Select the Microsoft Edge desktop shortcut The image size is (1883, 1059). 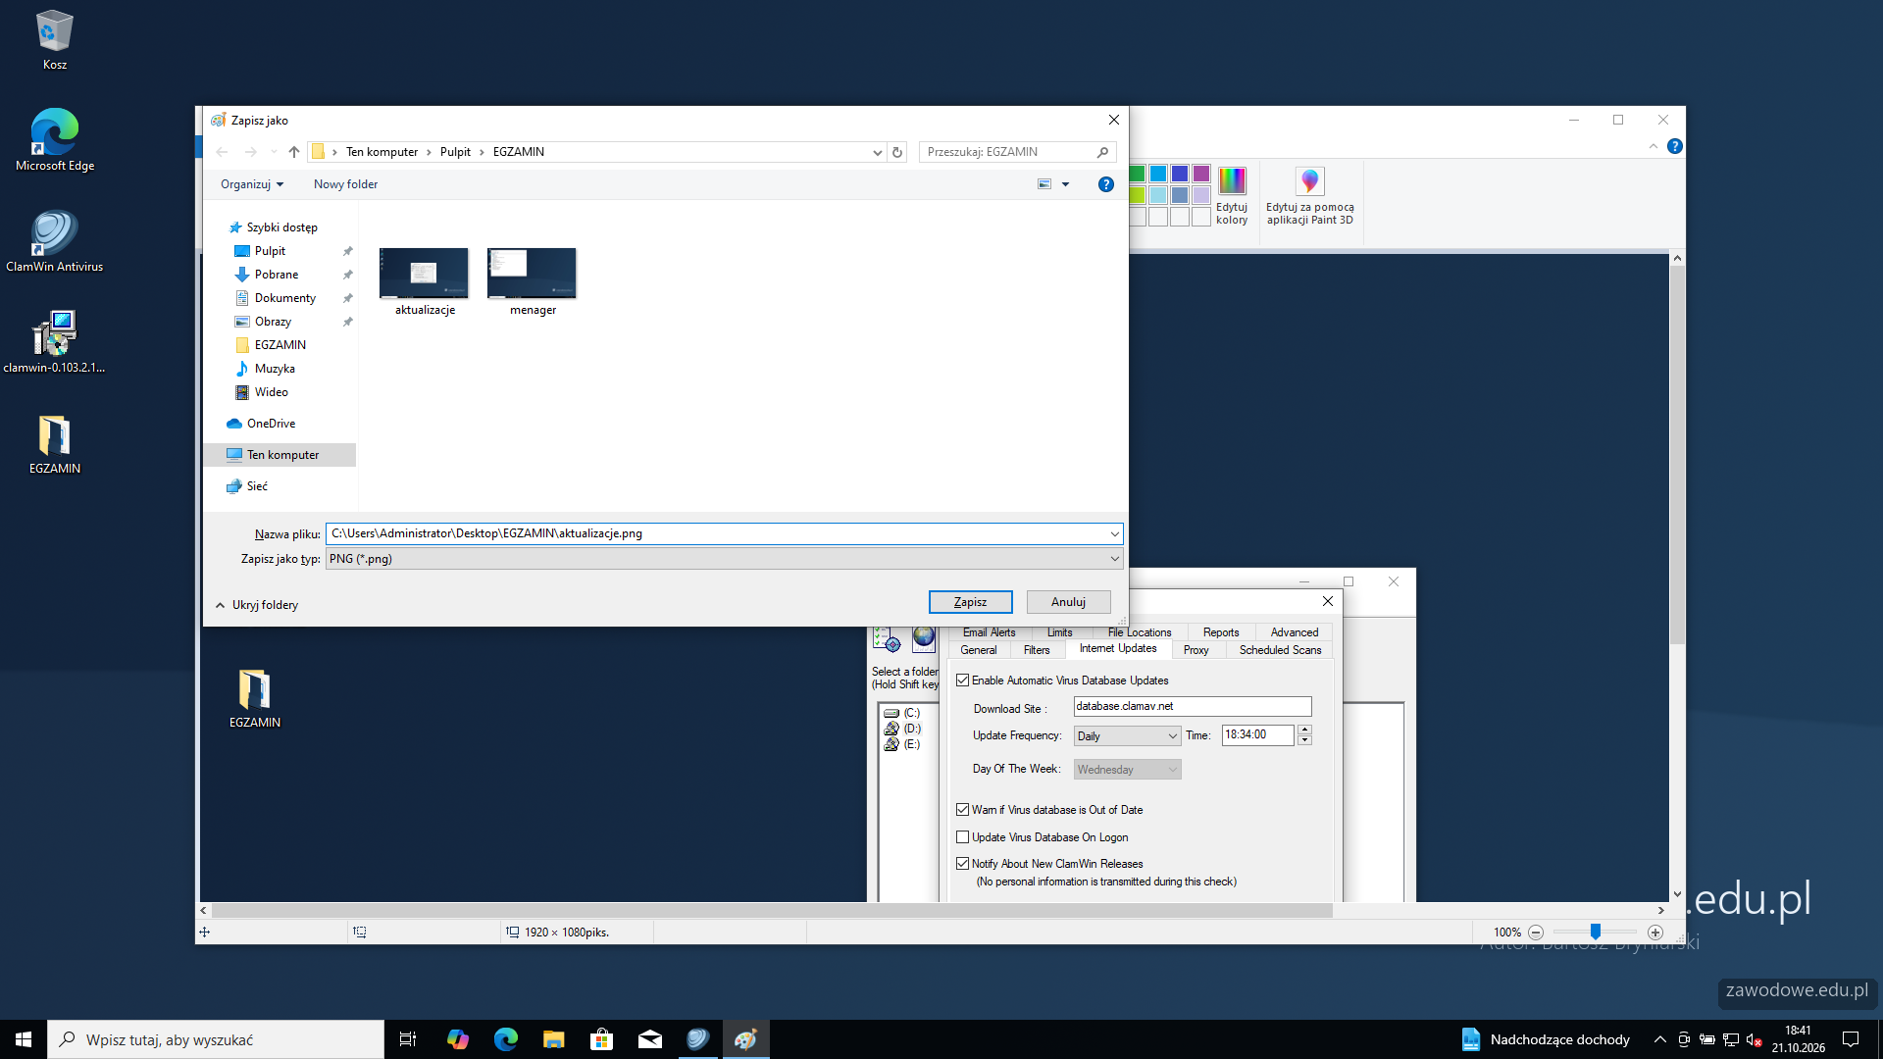click(55, 140)
